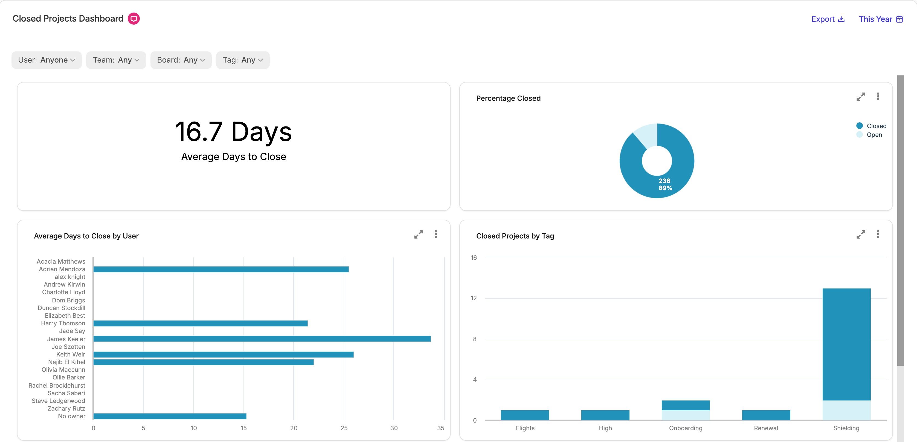Click the 16.7 Days metric value
Viewport: 917px width, 442px height.
point(234,132)
